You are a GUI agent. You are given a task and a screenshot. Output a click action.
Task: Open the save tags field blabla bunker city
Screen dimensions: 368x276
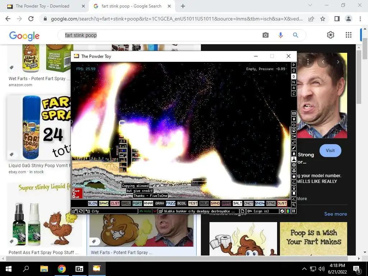tap(198, 211)
